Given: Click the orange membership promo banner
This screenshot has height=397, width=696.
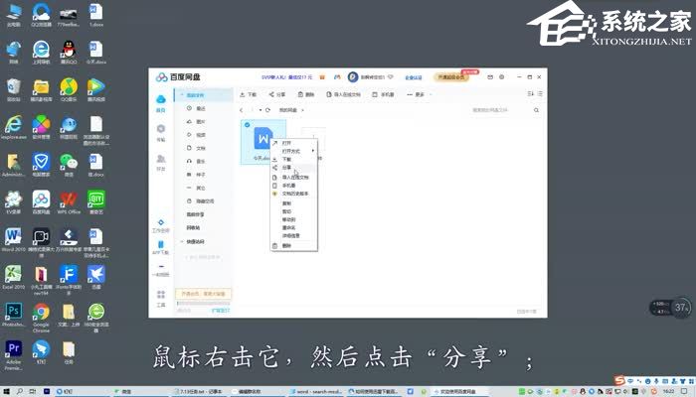Looking at the screenshot, I should tap(203, 294).
